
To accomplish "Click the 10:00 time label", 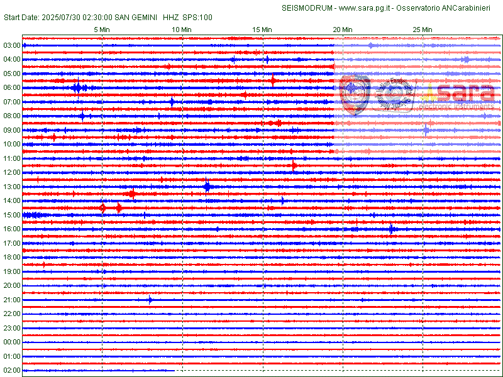I will click(12, 145).
